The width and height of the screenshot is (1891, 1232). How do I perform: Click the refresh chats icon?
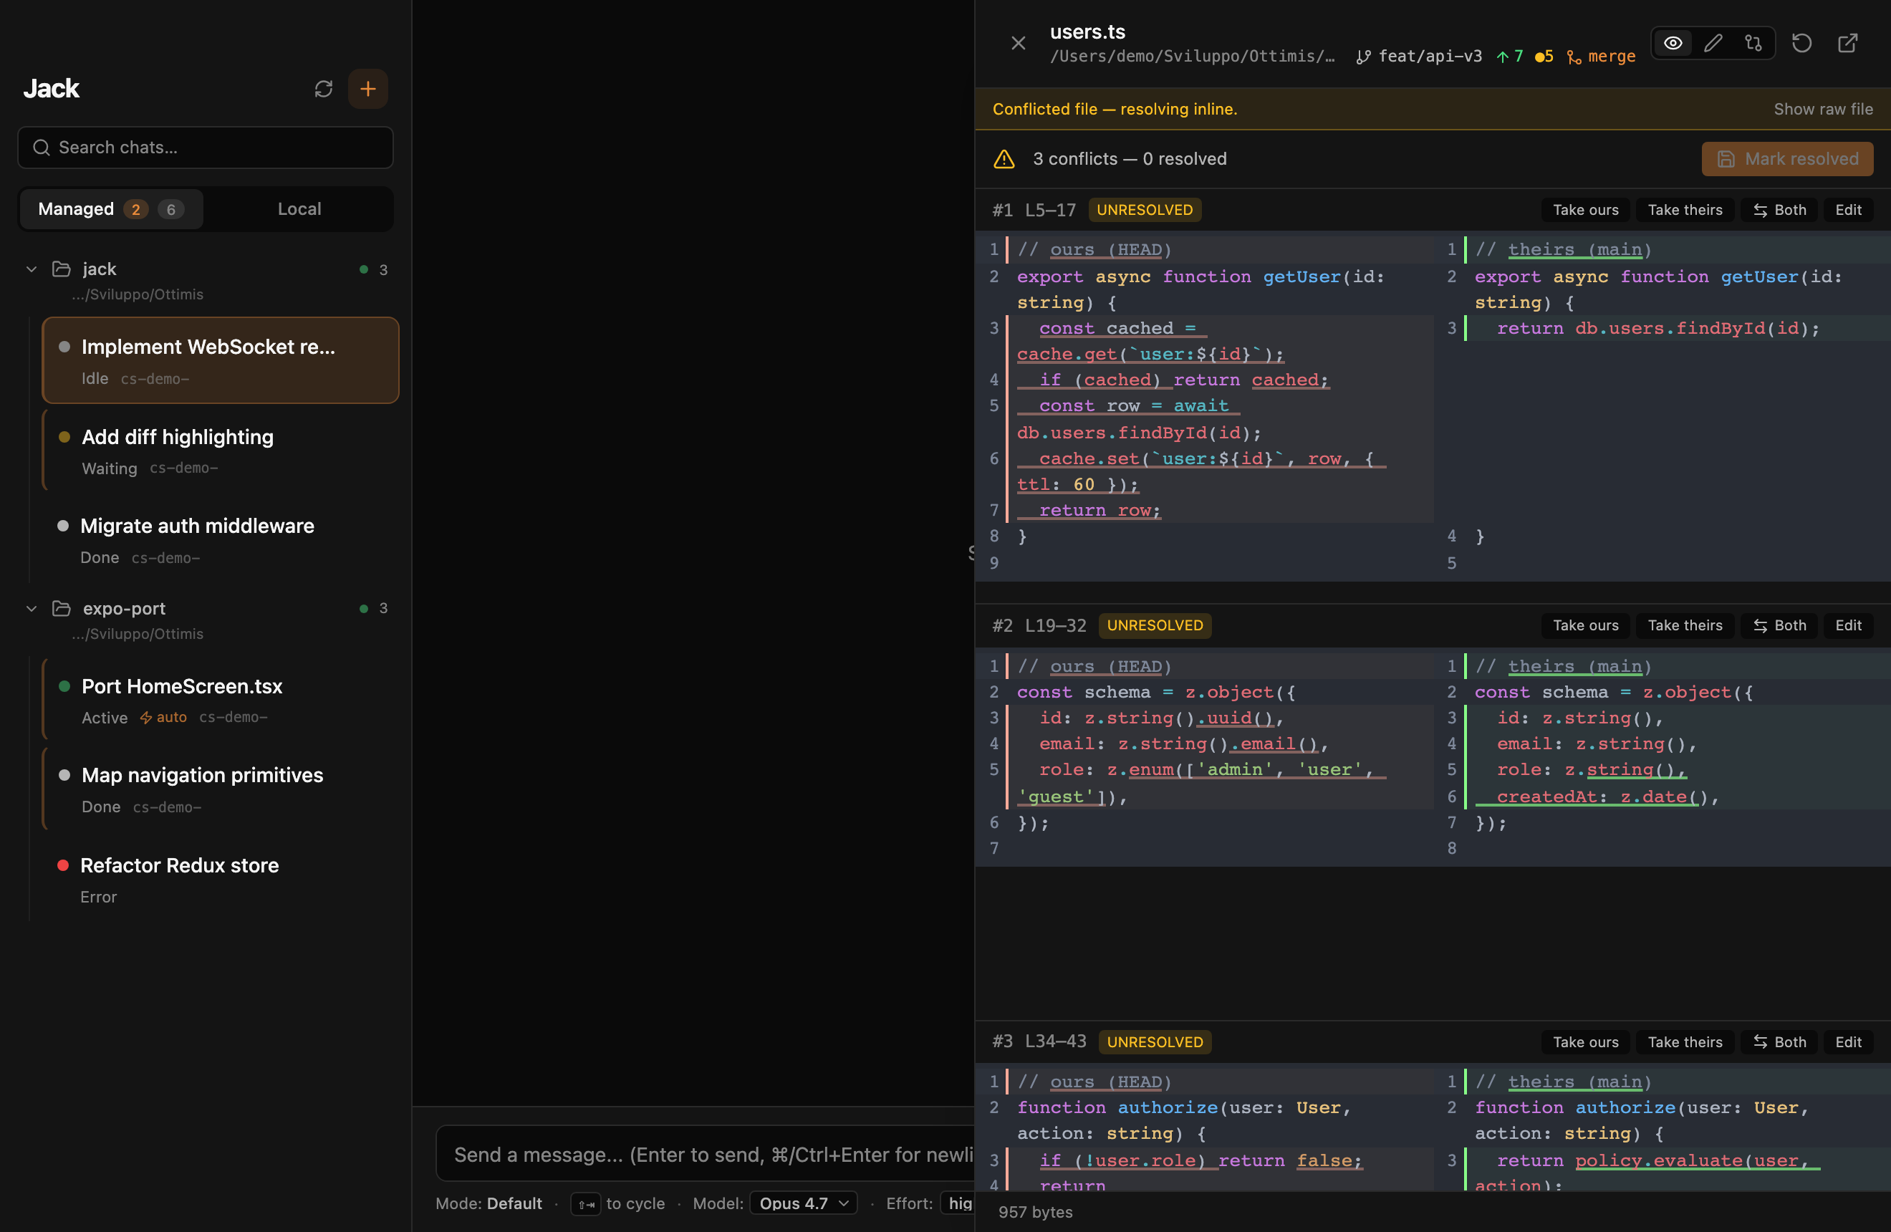323,88
